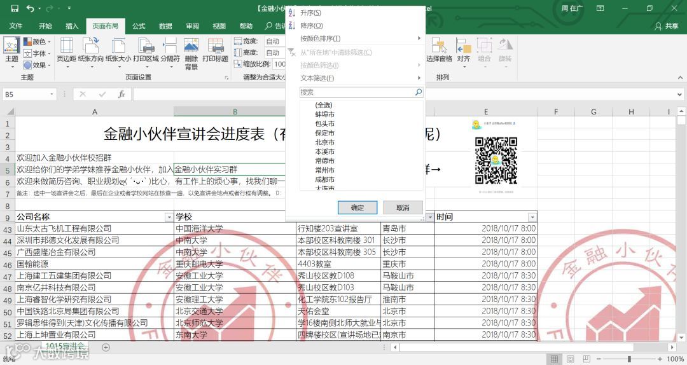Click the Undo arrow icon
687x365 pixels.
tap(31, 8)
